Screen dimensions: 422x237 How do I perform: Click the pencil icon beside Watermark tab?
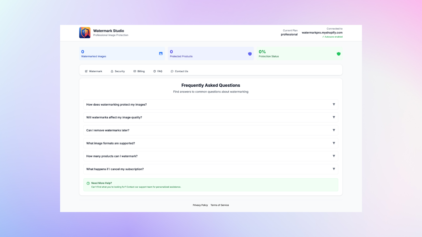[x=86, y=71]
